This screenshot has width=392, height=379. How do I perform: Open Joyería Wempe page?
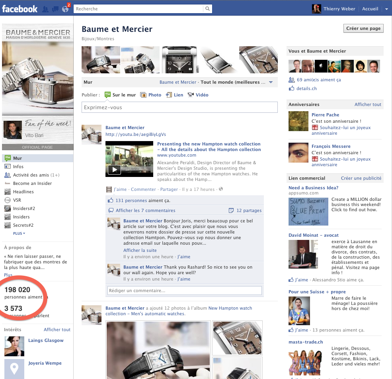[45, 363]
